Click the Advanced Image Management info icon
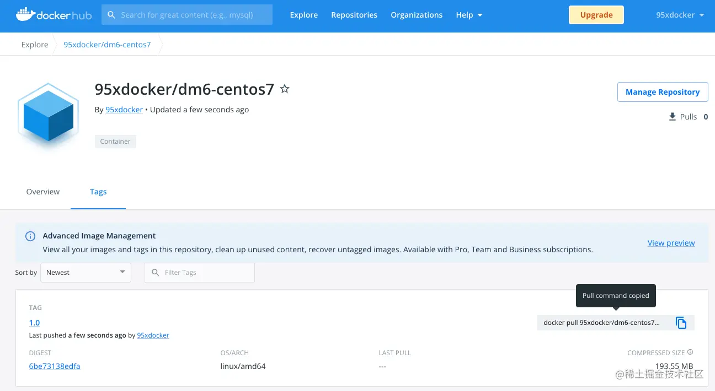This screenshot has height=391, width=715. click(31, 236)
